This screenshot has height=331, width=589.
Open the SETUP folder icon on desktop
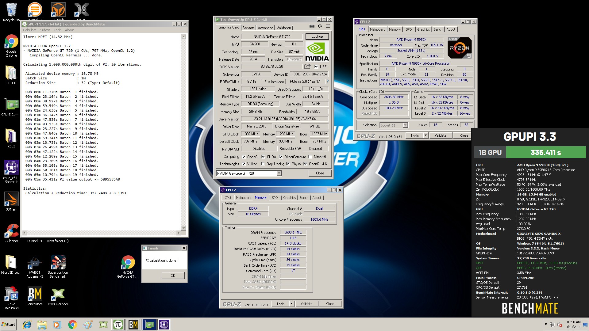coord(11,75)
